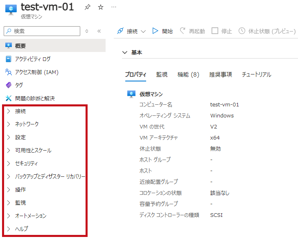Collapse the 基本 section chevron
Screen dimensions: 298x239
point(125,52)
